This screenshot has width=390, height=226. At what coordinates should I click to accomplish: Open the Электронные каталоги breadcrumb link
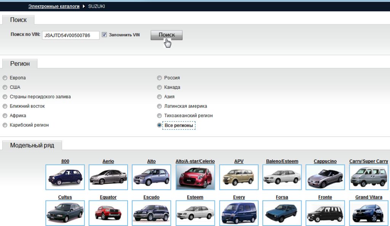click(x=54, y=6)
